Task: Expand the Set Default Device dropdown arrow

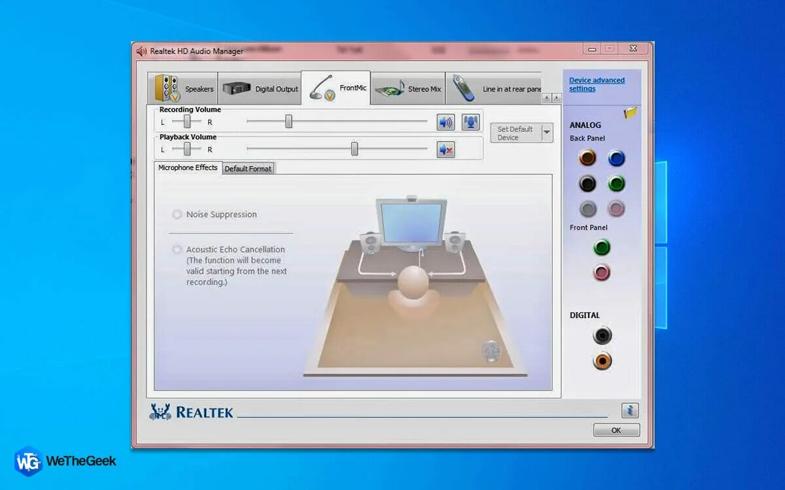Action: [x=547, y=133]
